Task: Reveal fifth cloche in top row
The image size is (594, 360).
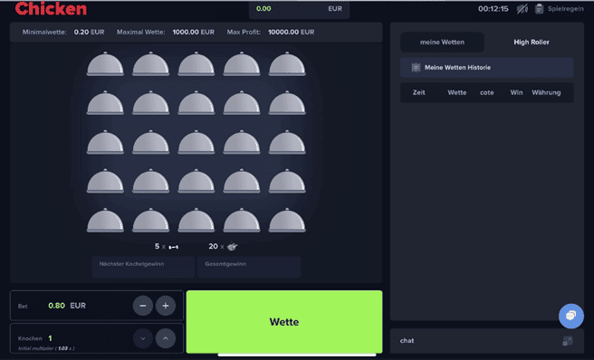Action: coord(287,64)
